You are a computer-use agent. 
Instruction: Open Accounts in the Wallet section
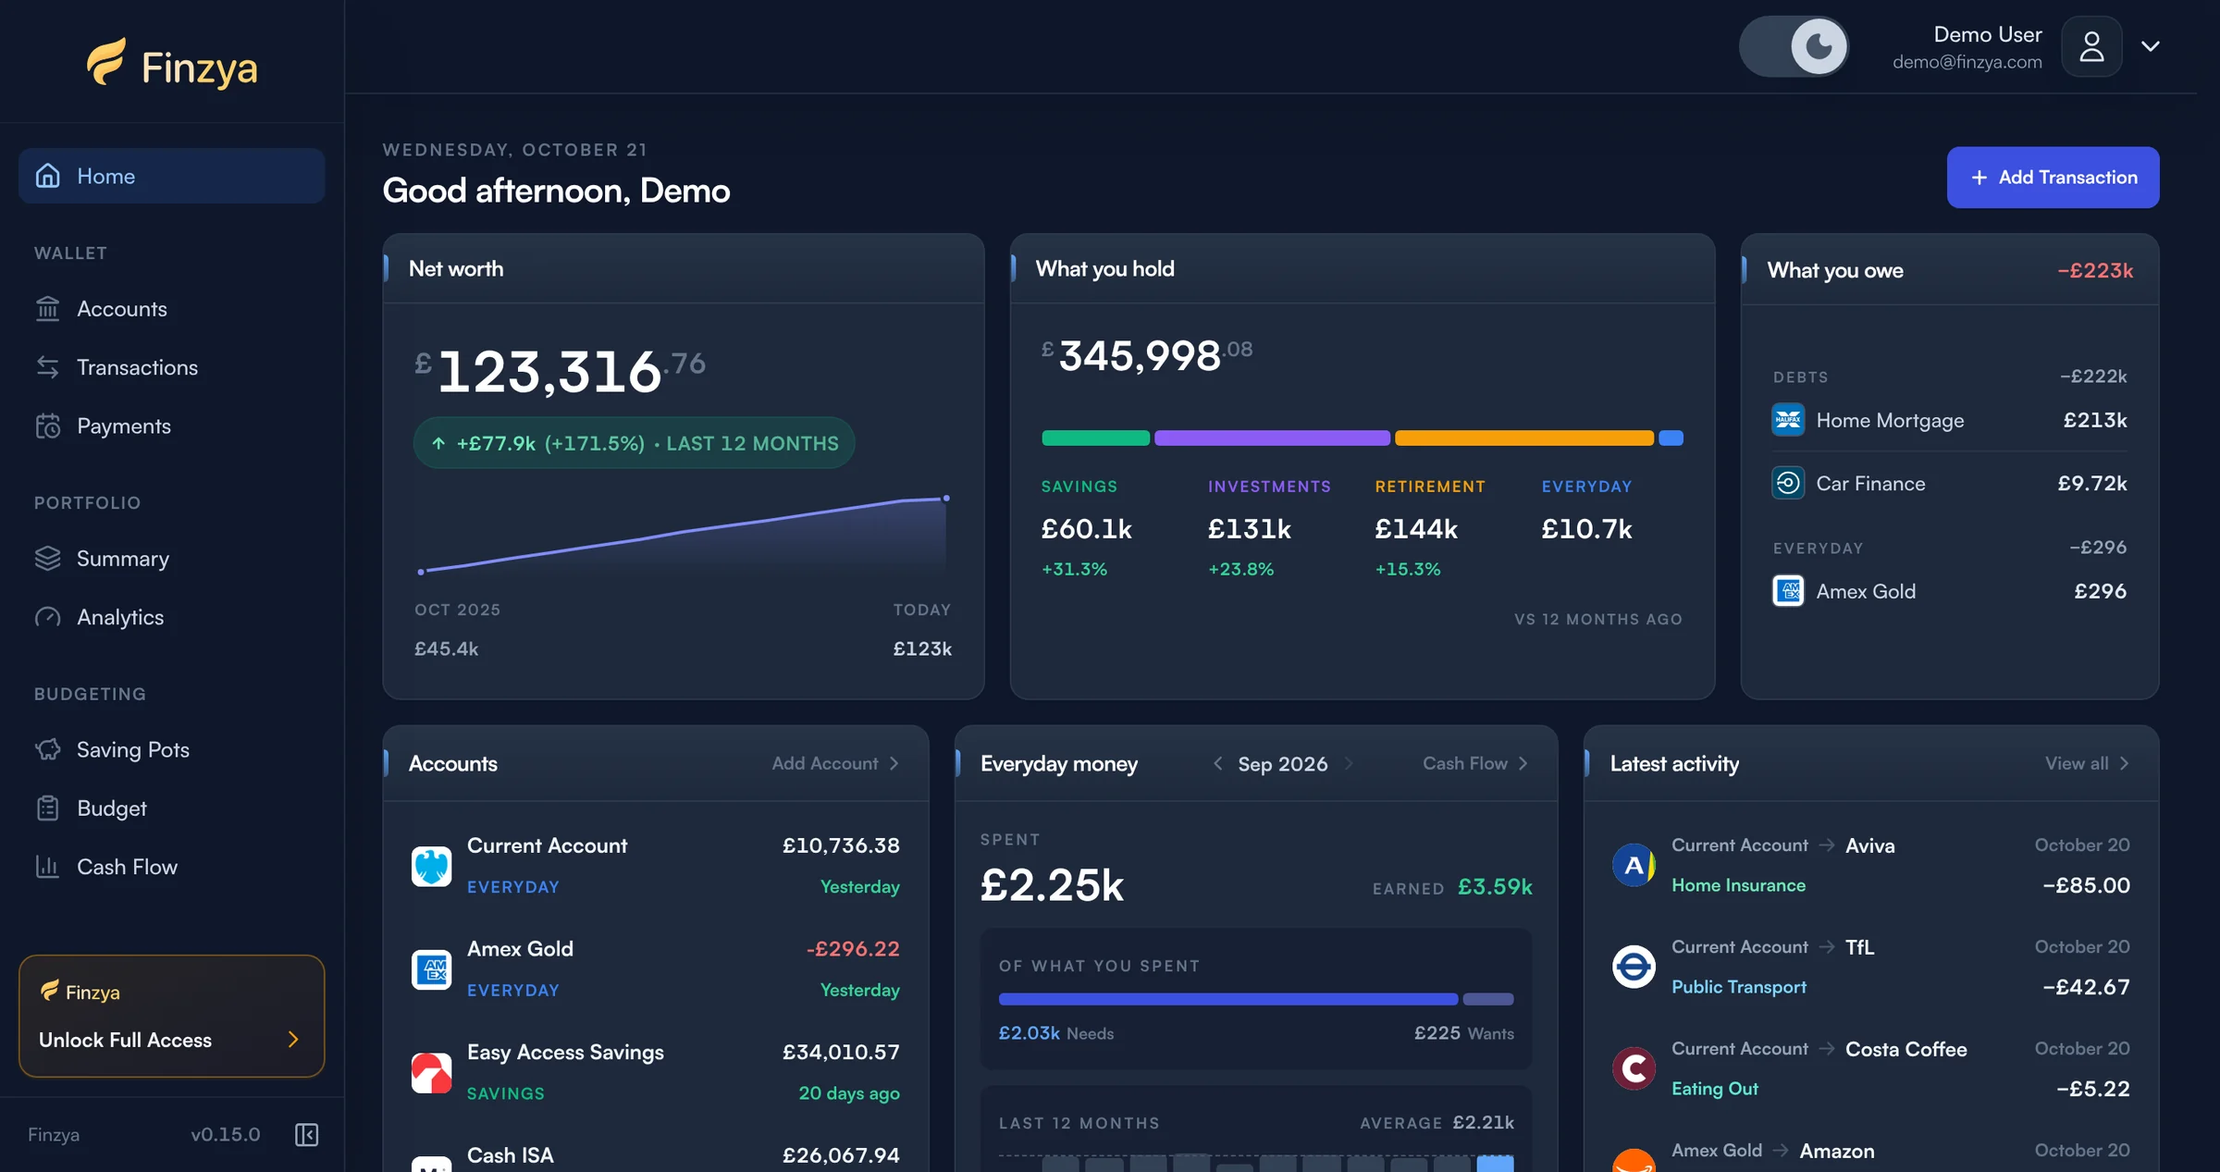coord(171,309)
